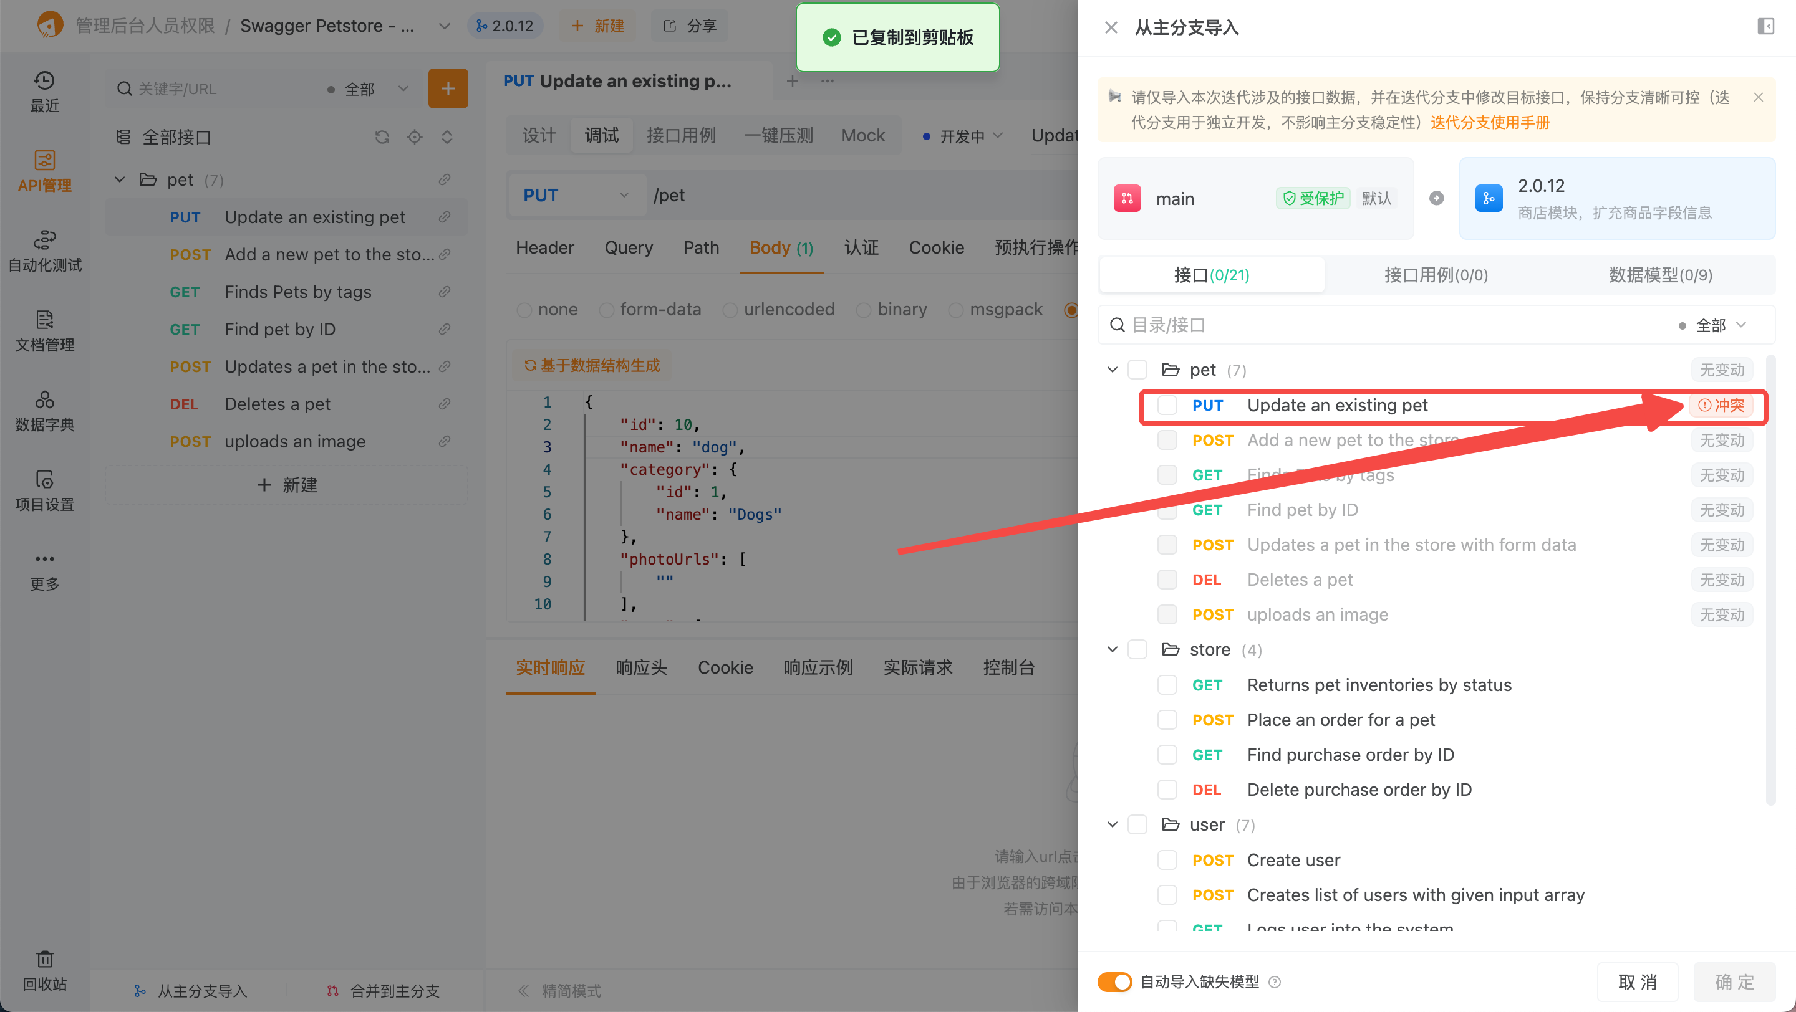Click the app logo at top left

click(49, 25)
